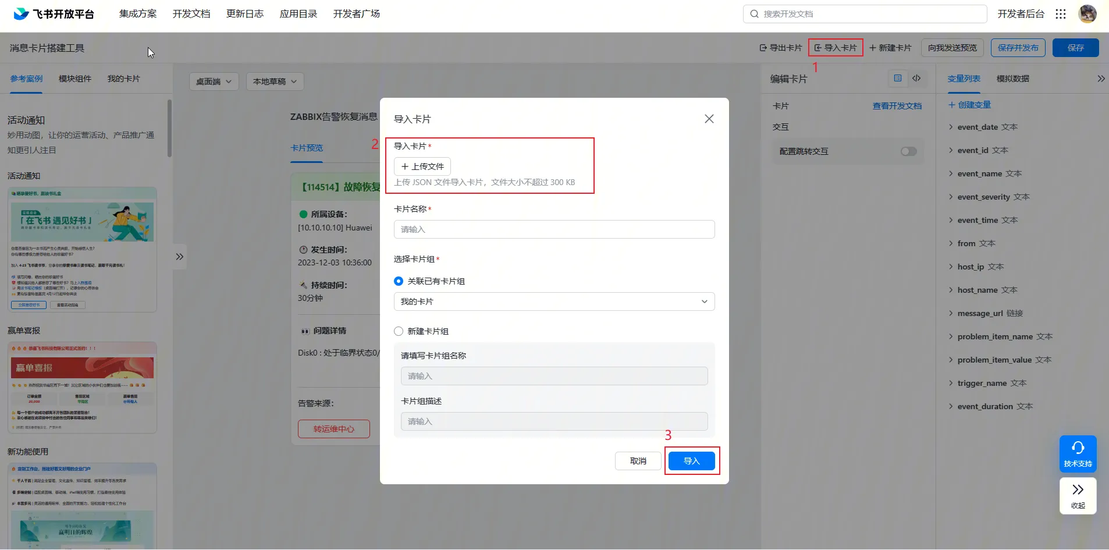Click the visual editor icon in edit panel
Image resolution: width=1109 pixels, height=550 pixels.
pos(898,79)
